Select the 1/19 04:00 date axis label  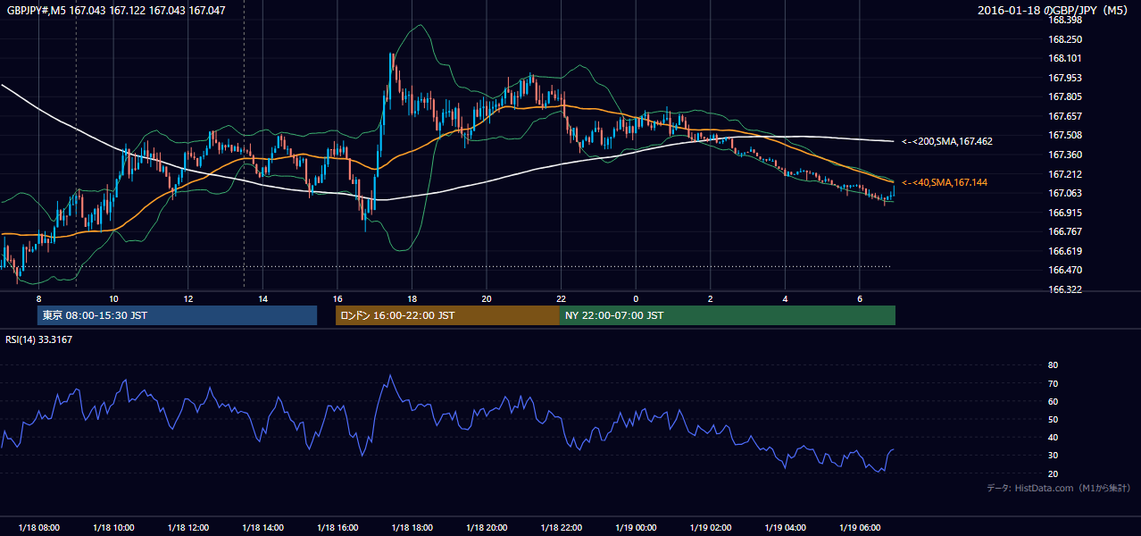coord(786,528)
